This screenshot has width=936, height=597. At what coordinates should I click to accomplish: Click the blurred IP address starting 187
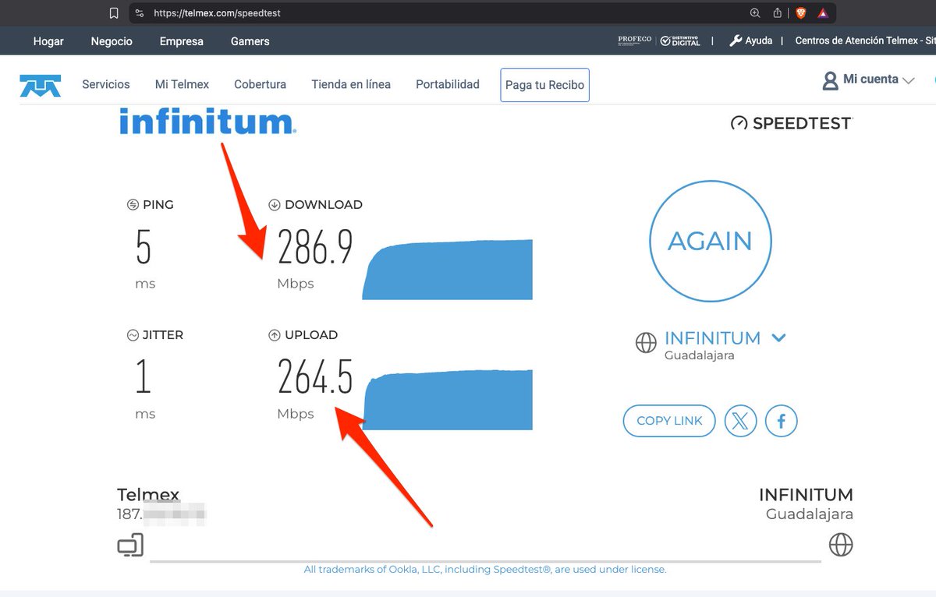(x=161, y=514)
